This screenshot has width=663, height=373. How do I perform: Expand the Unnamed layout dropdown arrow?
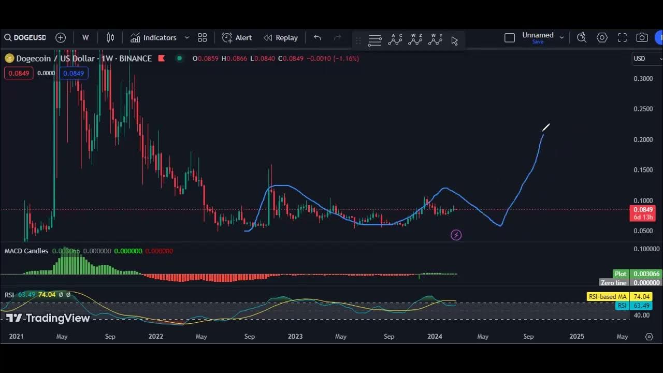click(561, 38)
